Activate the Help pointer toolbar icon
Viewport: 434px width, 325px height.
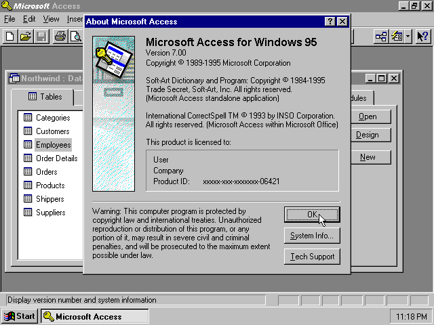[422, 37]
